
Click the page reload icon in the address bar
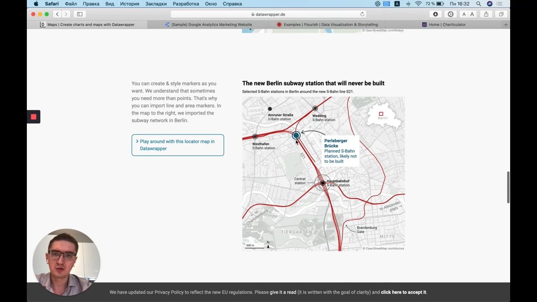(x=362, y=14)
